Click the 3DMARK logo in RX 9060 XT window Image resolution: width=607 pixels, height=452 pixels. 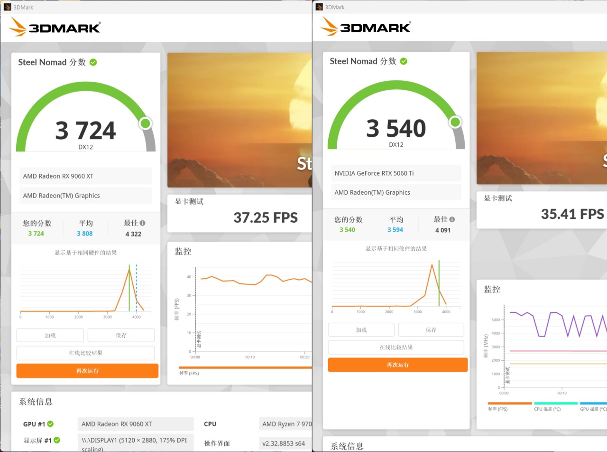tap(55, 27)
